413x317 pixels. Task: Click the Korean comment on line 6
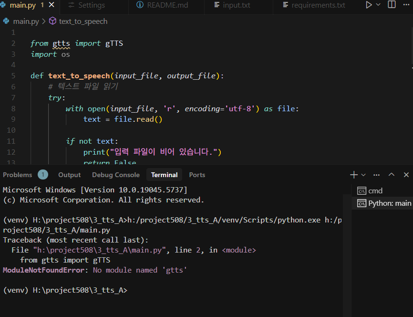coord(83,86)
